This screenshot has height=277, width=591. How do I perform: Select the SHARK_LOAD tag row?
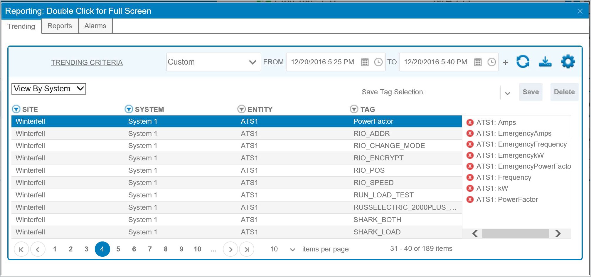tap(237, 232)
